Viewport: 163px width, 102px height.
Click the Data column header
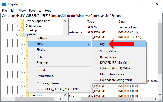(137, 22)
